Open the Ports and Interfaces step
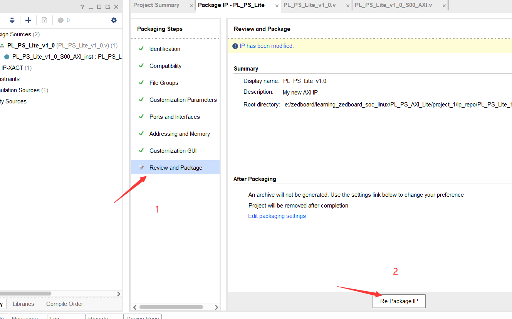The image size is (512, 319). 175,117
